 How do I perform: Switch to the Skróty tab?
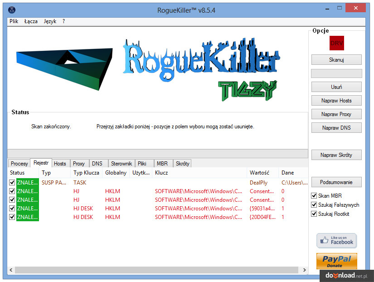[x=183, y=163]
